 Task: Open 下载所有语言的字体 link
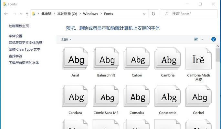click(24, 63)
